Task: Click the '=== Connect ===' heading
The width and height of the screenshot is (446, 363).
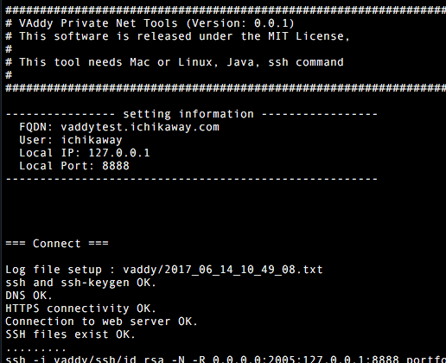Action: 57,244
